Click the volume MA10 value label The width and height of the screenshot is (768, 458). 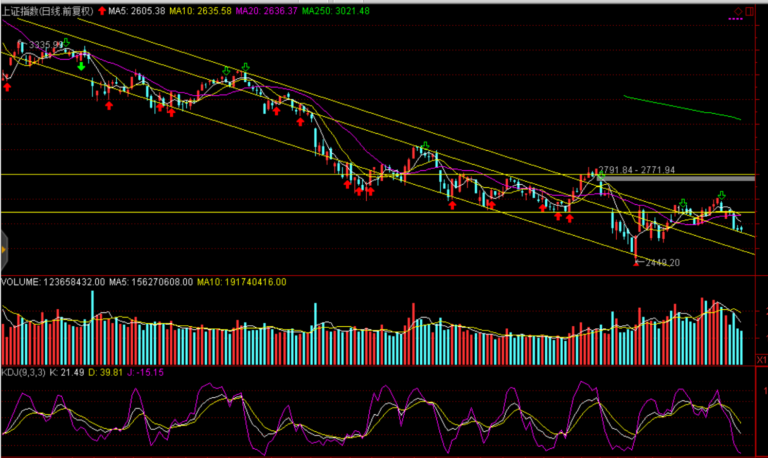pos(241,282)
